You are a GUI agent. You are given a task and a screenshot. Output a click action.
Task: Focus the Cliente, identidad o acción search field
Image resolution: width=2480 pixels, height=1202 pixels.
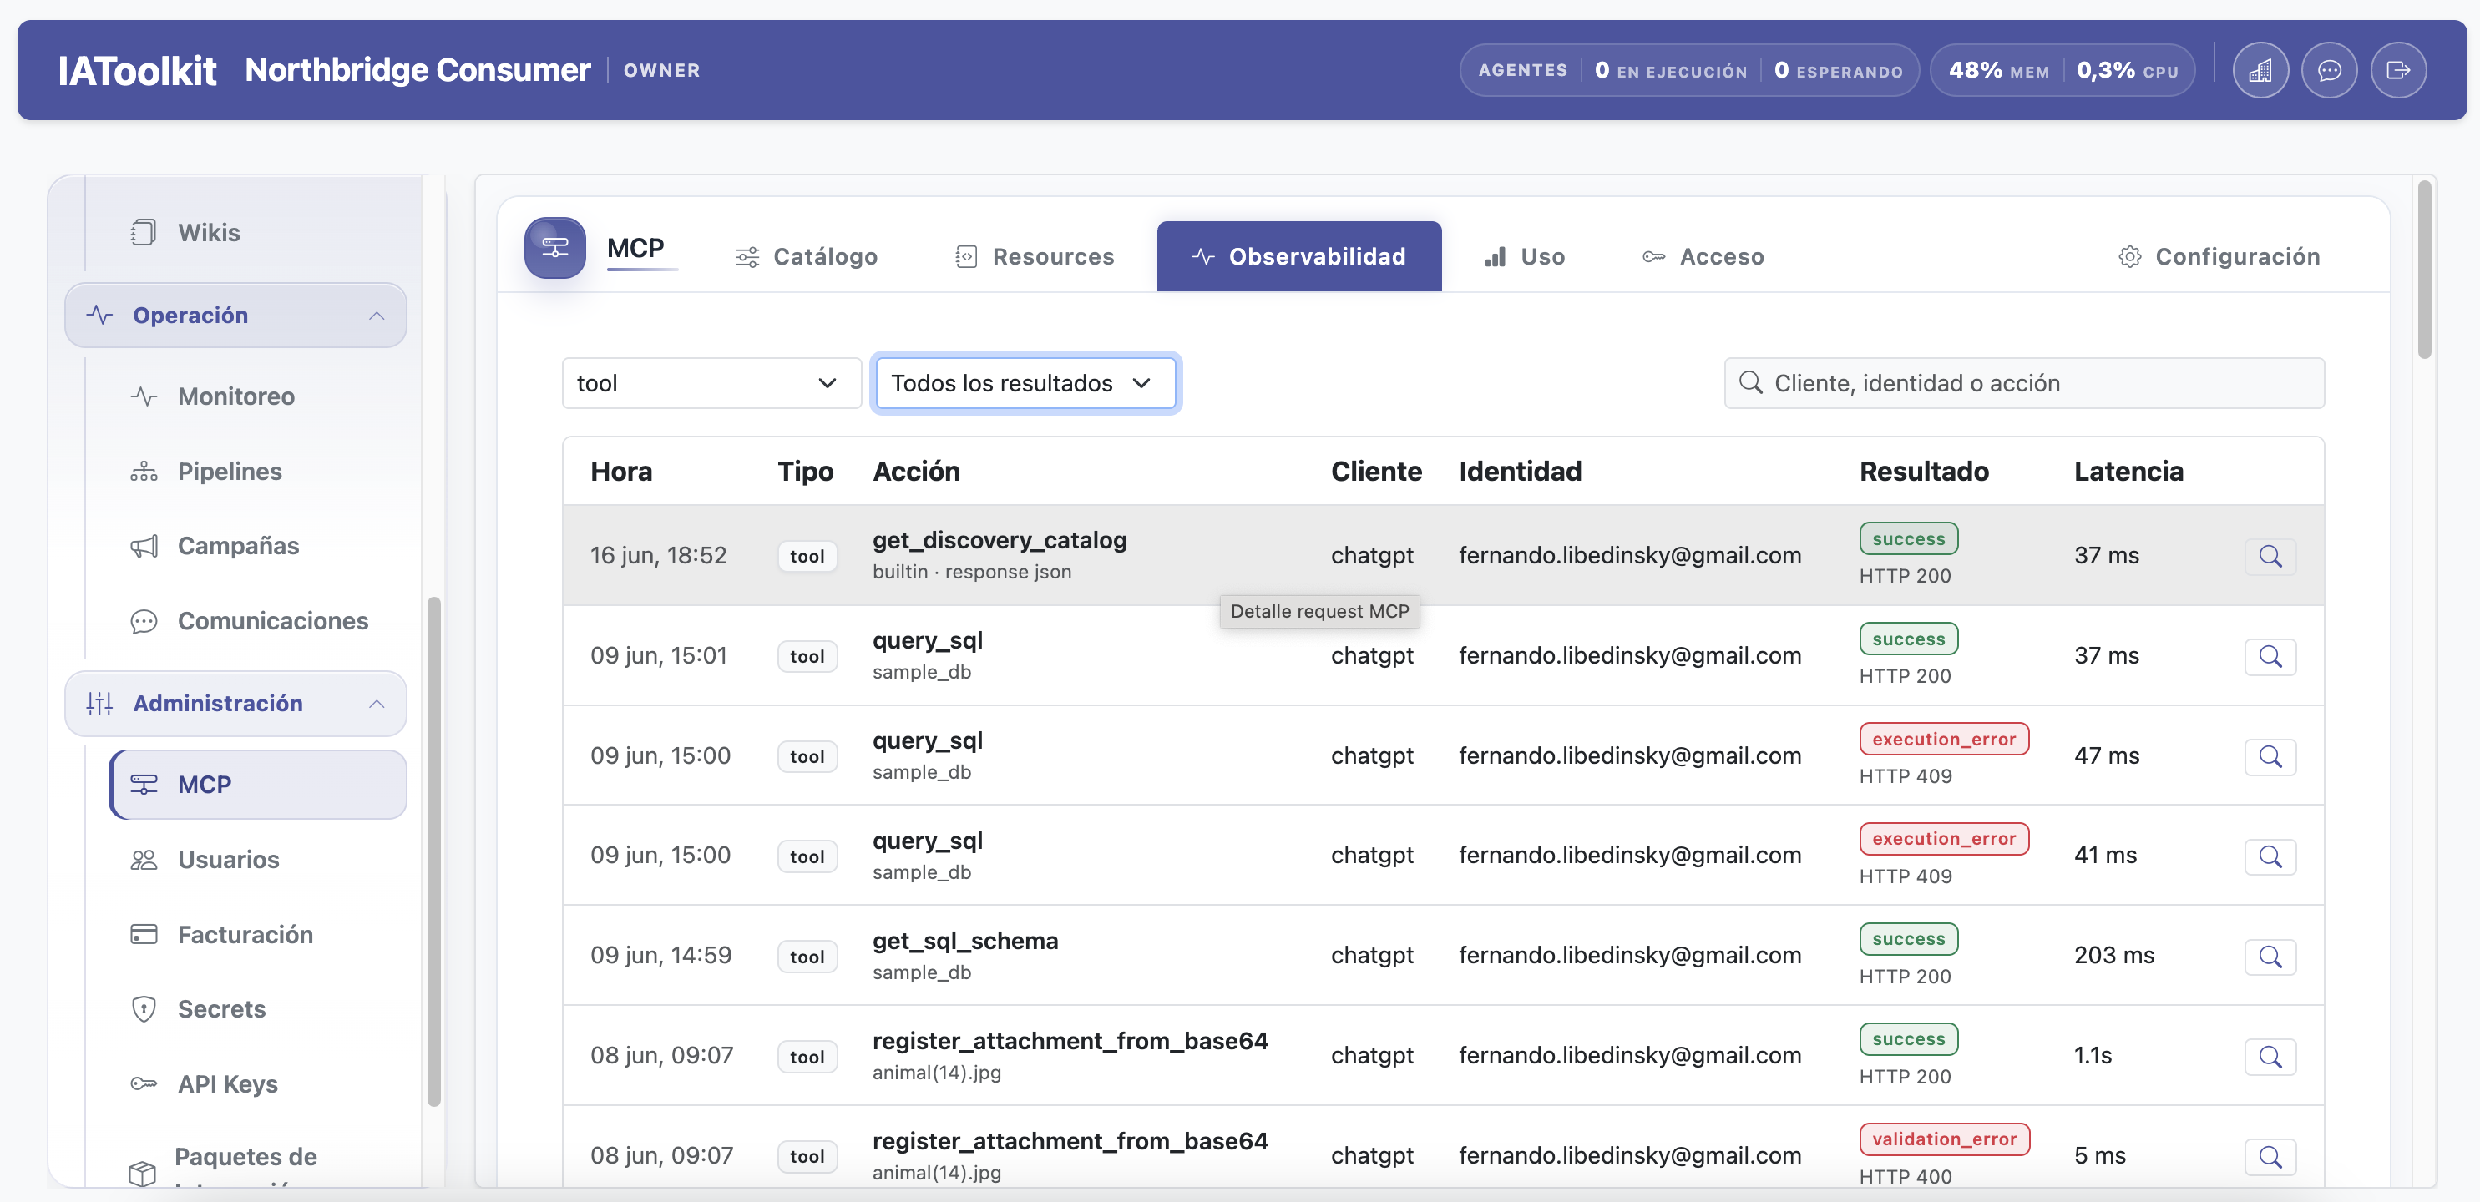pyautogui.click(x=2024, y=383)
